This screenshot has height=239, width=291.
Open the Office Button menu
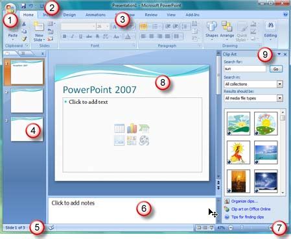tap(10, 8)
